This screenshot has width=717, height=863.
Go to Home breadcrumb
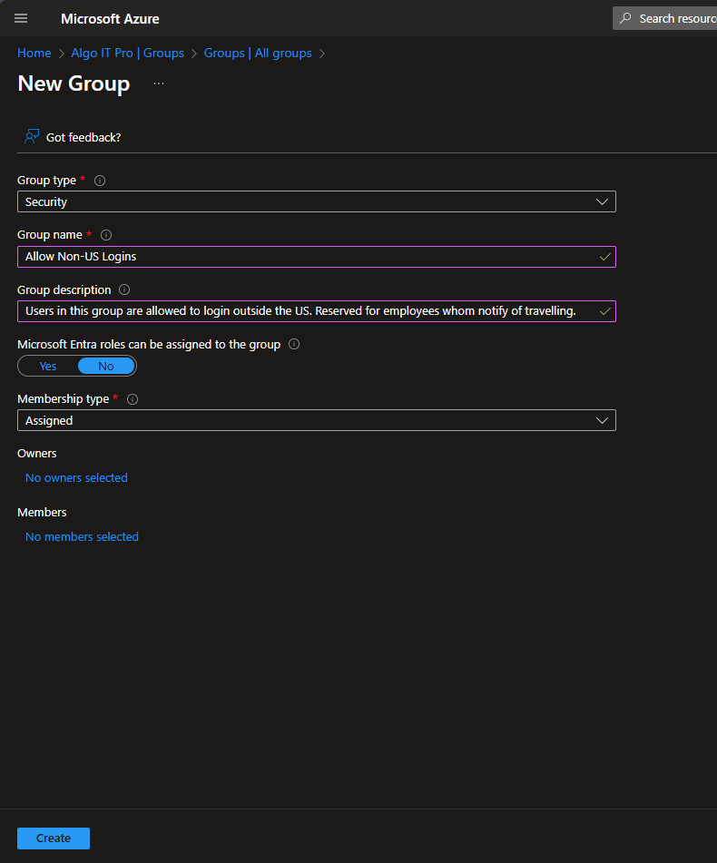click(34, 54)
